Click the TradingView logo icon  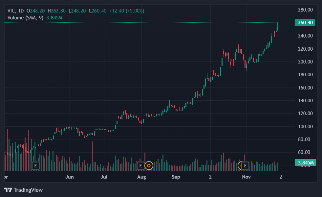tap(8, 190)
